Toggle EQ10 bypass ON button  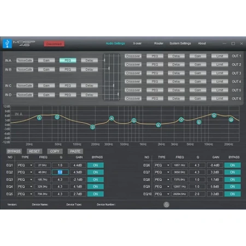click(232, 194)
